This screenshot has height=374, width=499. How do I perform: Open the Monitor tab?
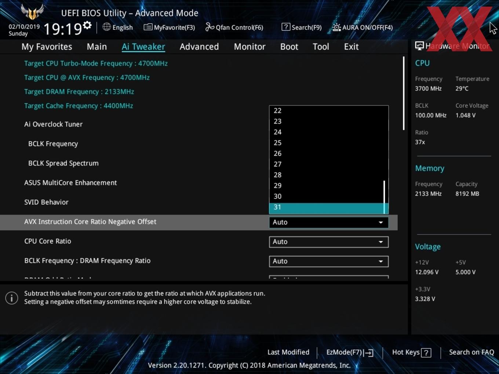(250, 47)
